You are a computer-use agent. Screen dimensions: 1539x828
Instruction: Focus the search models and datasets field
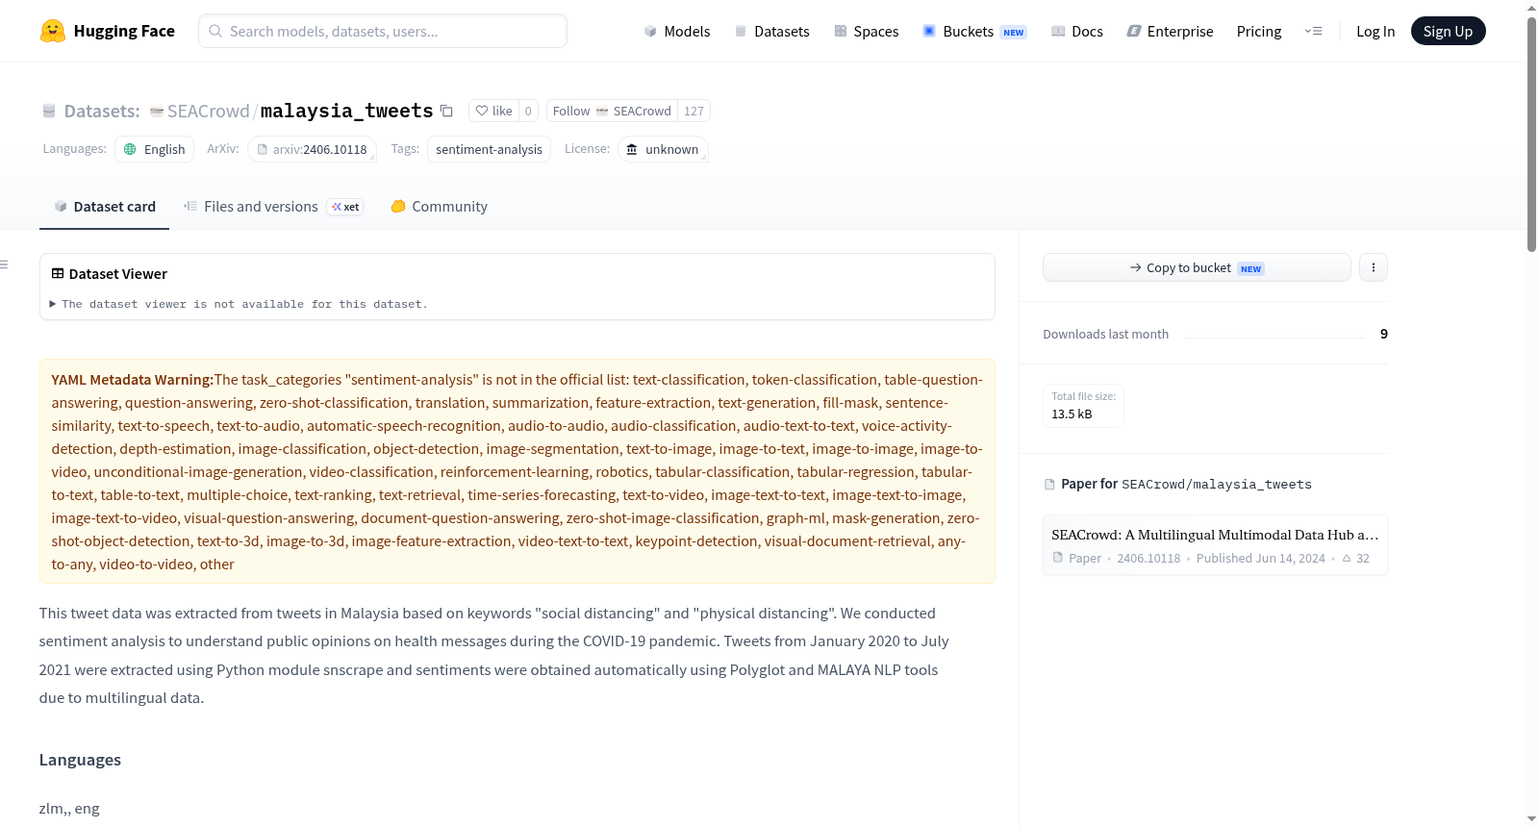click(383, 31)
